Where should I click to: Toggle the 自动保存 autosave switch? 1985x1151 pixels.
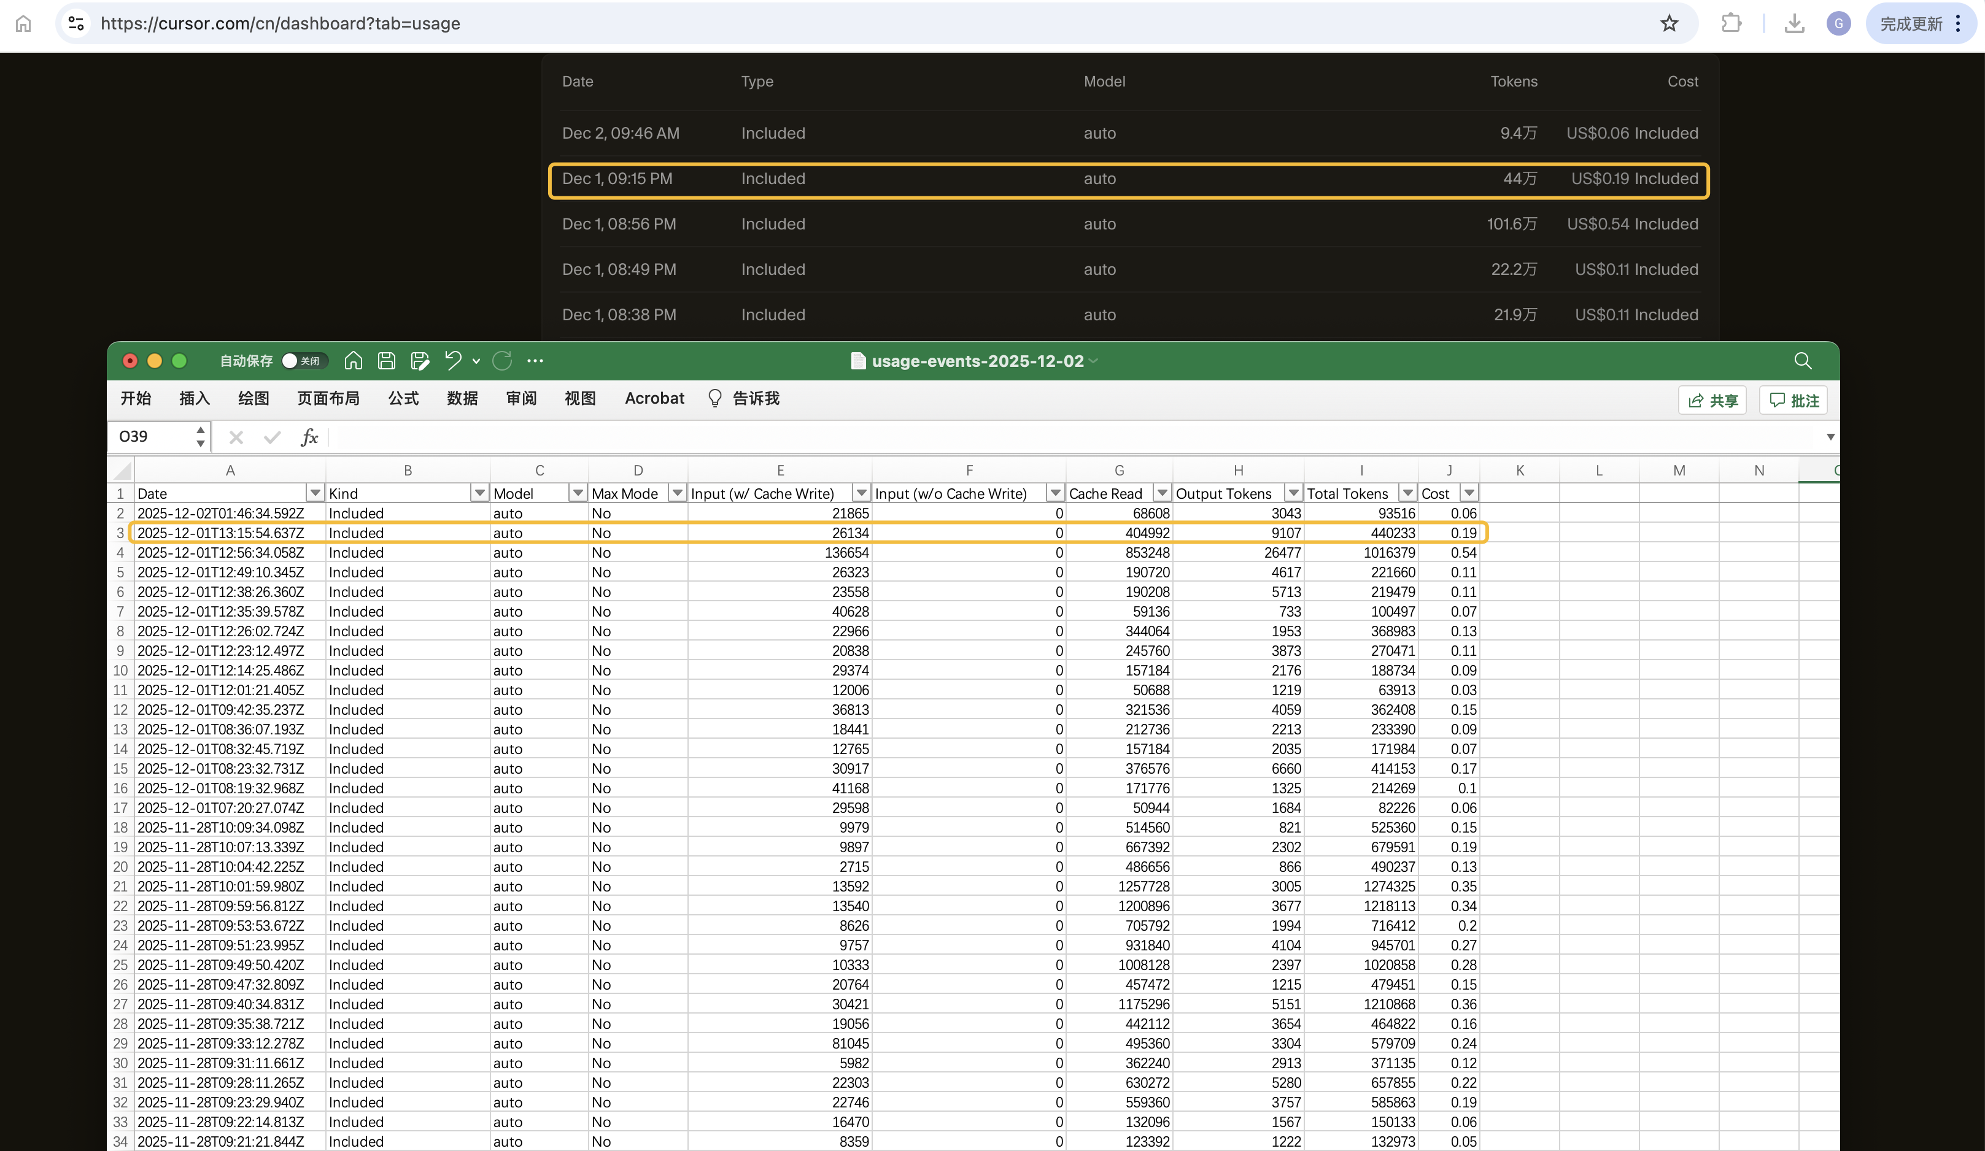click(292, 361)
